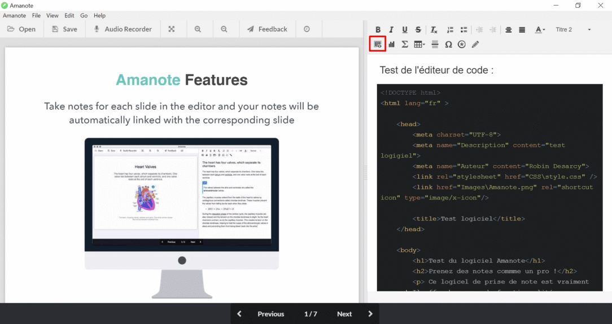
Task: Justify the text alignment
Action: coord(522,30)
